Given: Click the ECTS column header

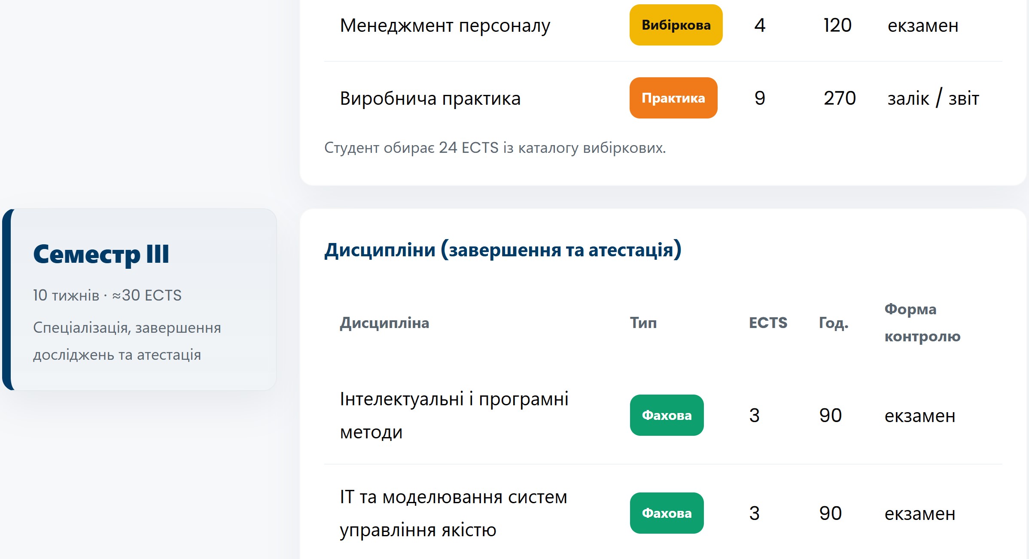Looking at the screenshot, I should pyautogui.click(x=768, y=323).
